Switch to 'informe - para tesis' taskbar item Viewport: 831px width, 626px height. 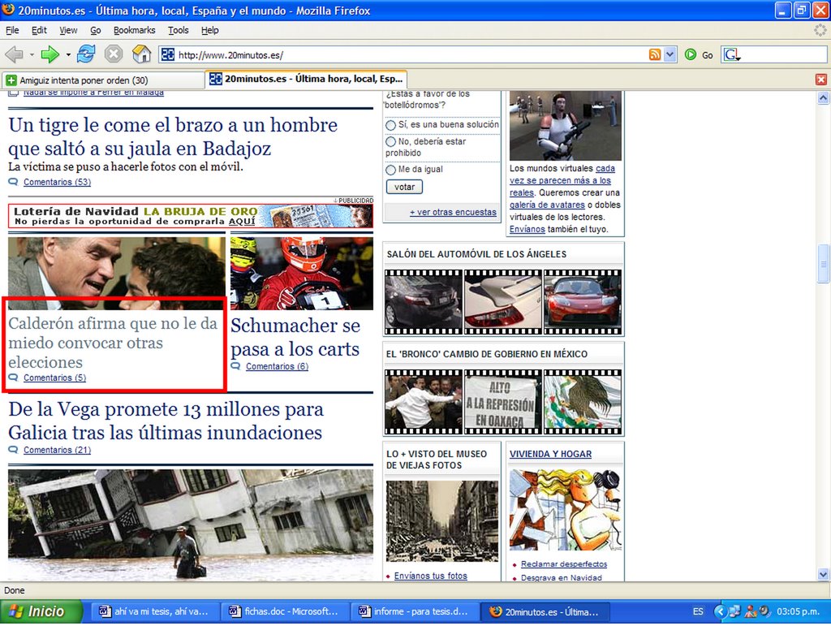(414, 611)
